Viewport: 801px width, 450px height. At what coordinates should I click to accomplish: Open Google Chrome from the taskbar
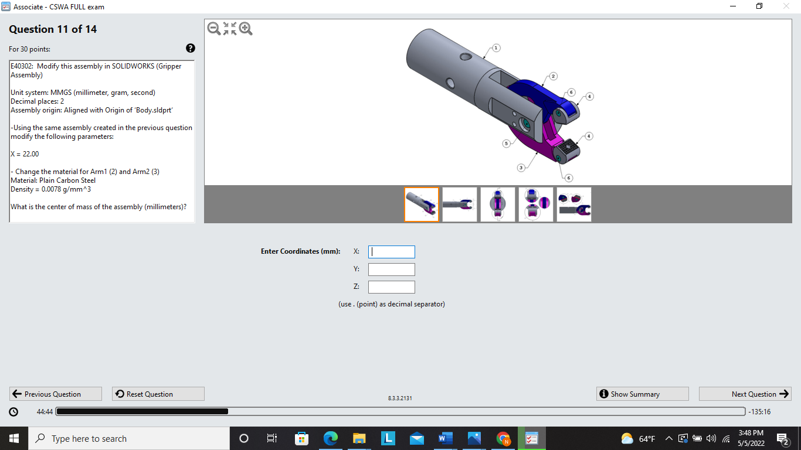[x=503, y=438]
